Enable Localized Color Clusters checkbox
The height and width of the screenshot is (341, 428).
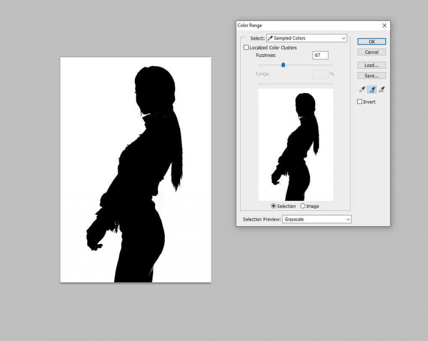pyautogui.click(x=246, y=48)
